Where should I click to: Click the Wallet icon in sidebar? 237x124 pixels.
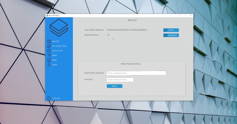click(x=49, y=41)
